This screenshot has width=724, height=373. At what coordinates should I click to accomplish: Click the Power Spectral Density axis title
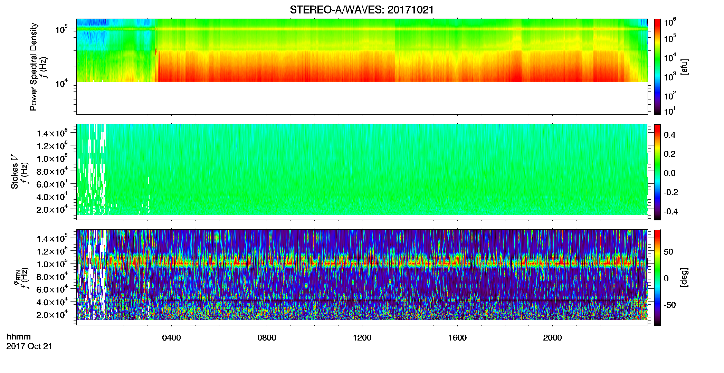pos(34,67)
